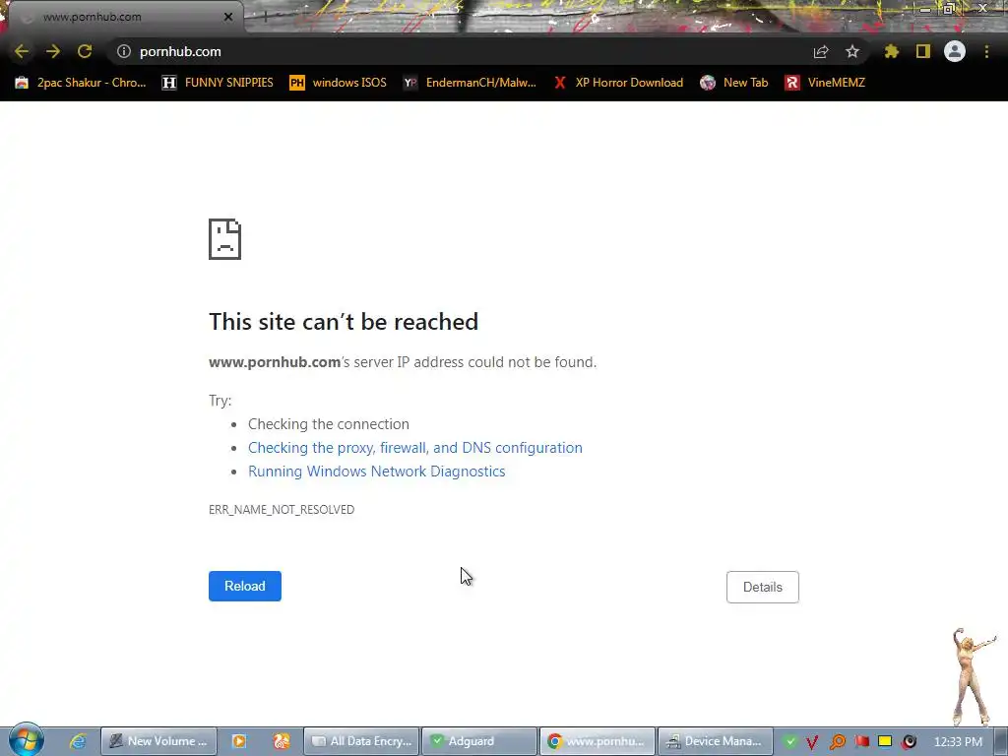Switch to Device Mana... taskbar window

(x=716, y=741)
